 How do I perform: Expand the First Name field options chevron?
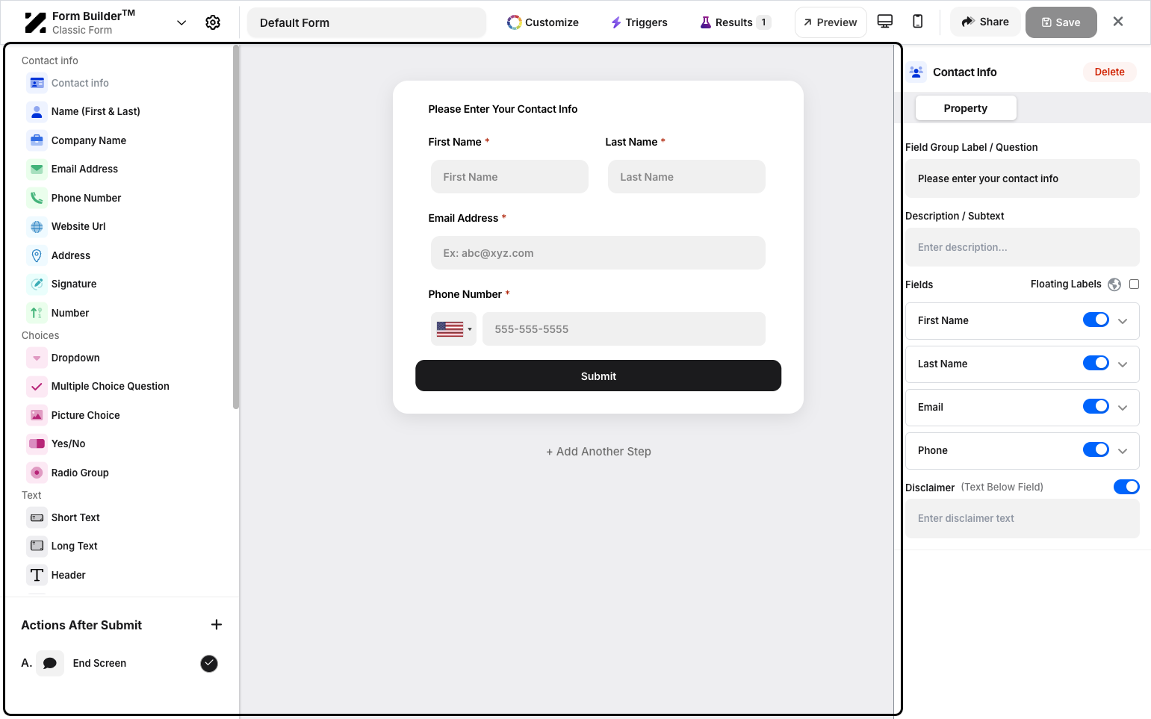click(1123, 321)
